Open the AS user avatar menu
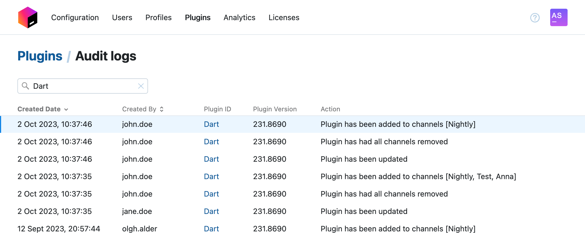The width and height of the screenshot is (585, 239). click(x=558, y=17)
